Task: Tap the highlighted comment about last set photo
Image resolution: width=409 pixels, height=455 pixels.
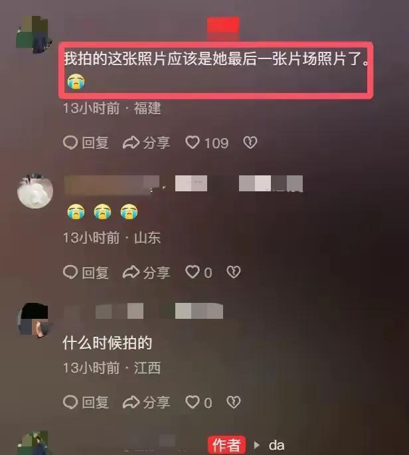Action: (x=216, y=70)
